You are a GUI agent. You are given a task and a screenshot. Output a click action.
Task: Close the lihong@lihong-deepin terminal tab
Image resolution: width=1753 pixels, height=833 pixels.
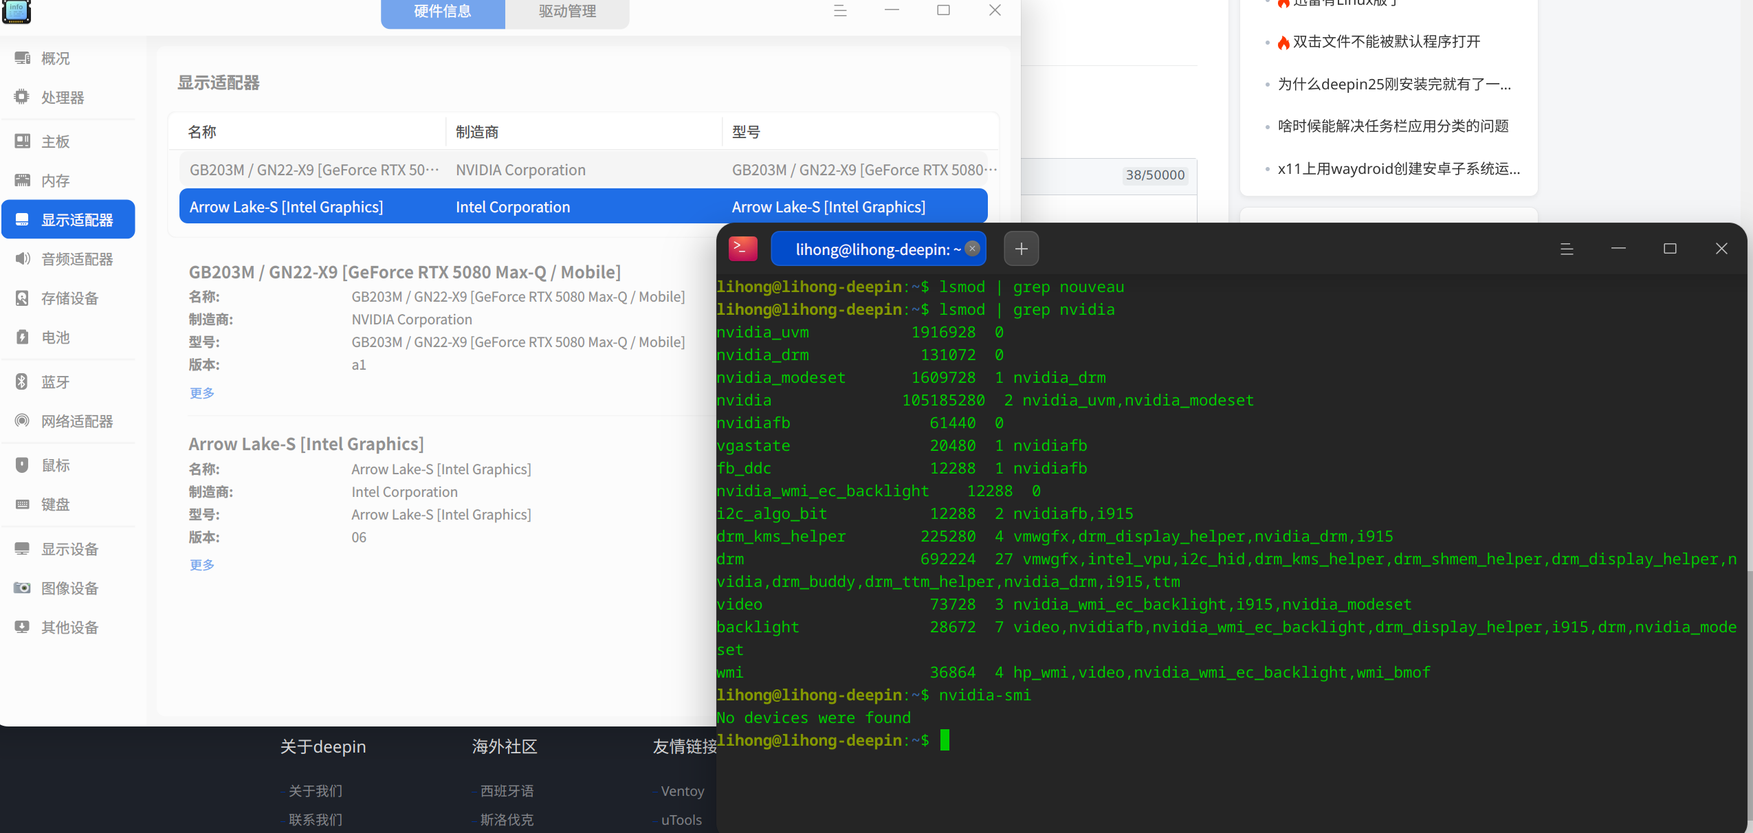[x=972, y=249]
